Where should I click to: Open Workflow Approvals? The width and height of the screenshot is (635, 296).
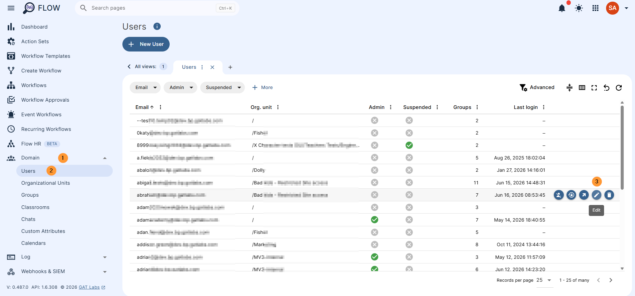(45, 100)
